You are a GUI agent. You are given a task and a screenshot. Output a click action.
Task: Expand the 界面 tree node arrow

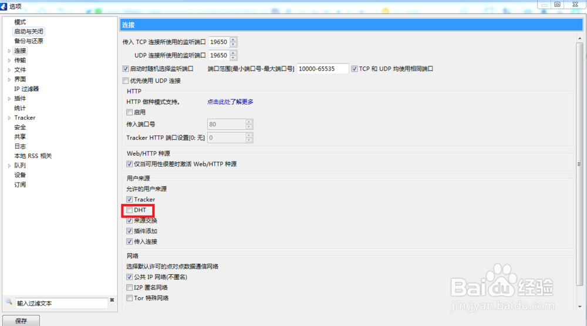[9, 79]
